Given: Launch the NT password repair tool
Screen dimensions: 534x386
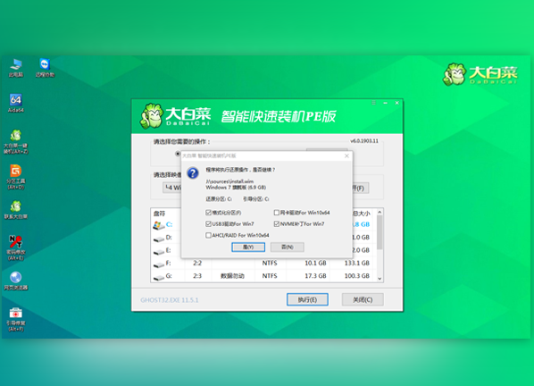Looking at the screenshot, I should pos(16,248).
